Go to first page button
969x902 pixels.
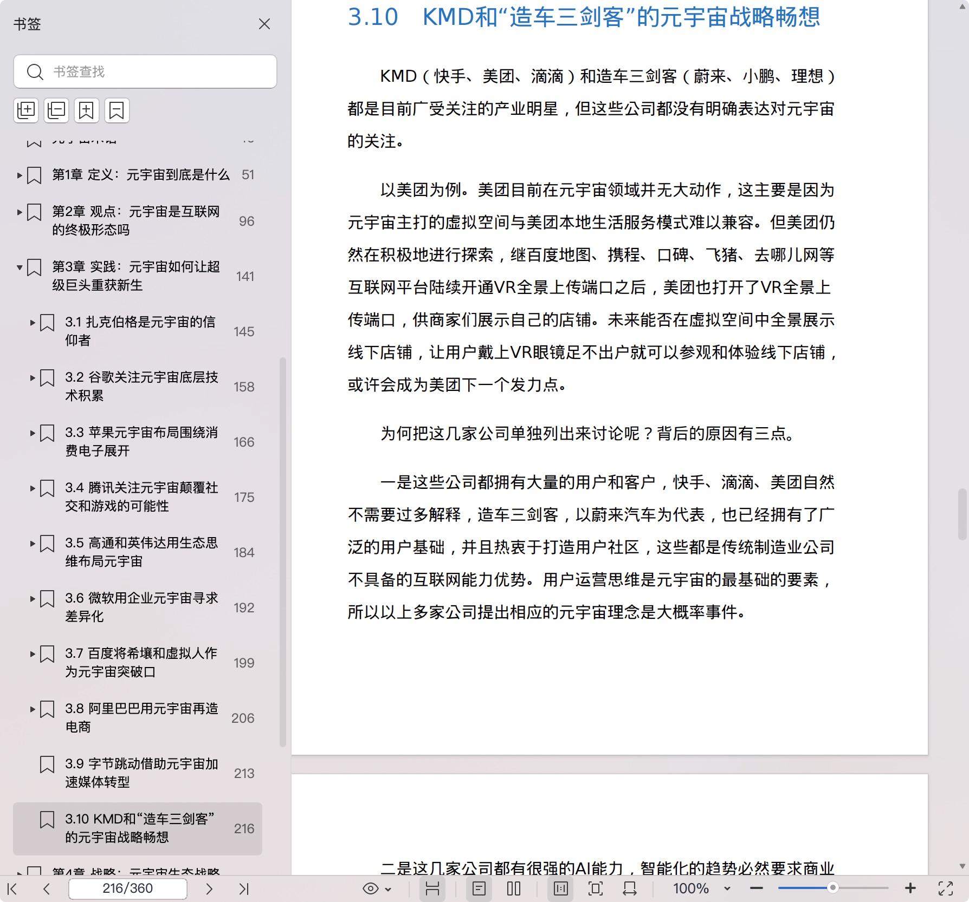click(x=12, y=888)
